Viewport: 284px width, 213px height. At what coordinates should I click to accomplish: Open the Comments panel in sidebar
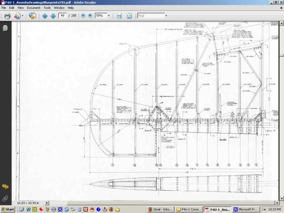coord(5,187)
